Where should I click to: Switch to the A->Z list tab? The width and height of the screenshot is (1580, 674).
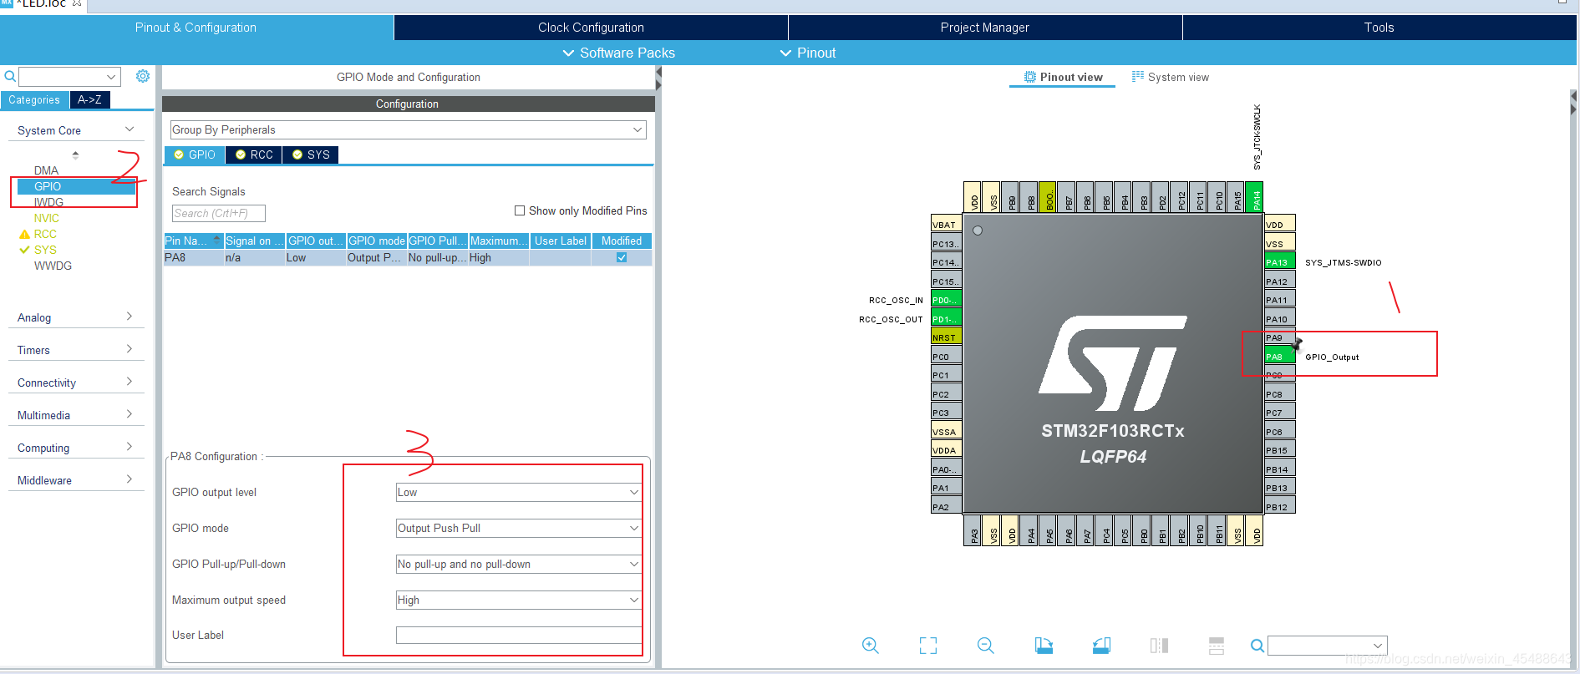point(89,99)
